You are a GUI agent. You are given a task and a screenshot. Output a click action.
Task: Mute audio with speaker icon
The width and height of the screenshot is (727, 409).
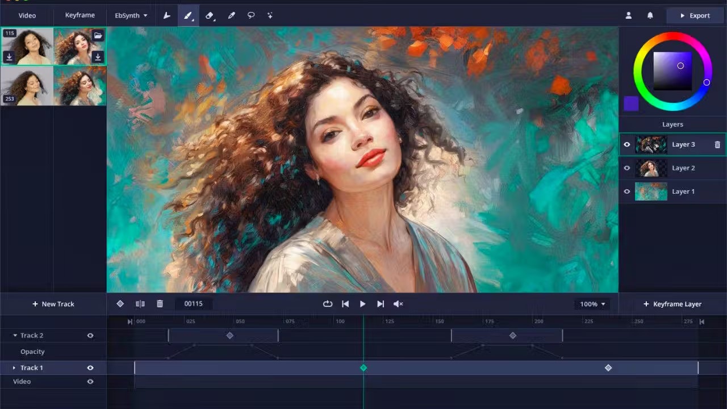[398, 304]
